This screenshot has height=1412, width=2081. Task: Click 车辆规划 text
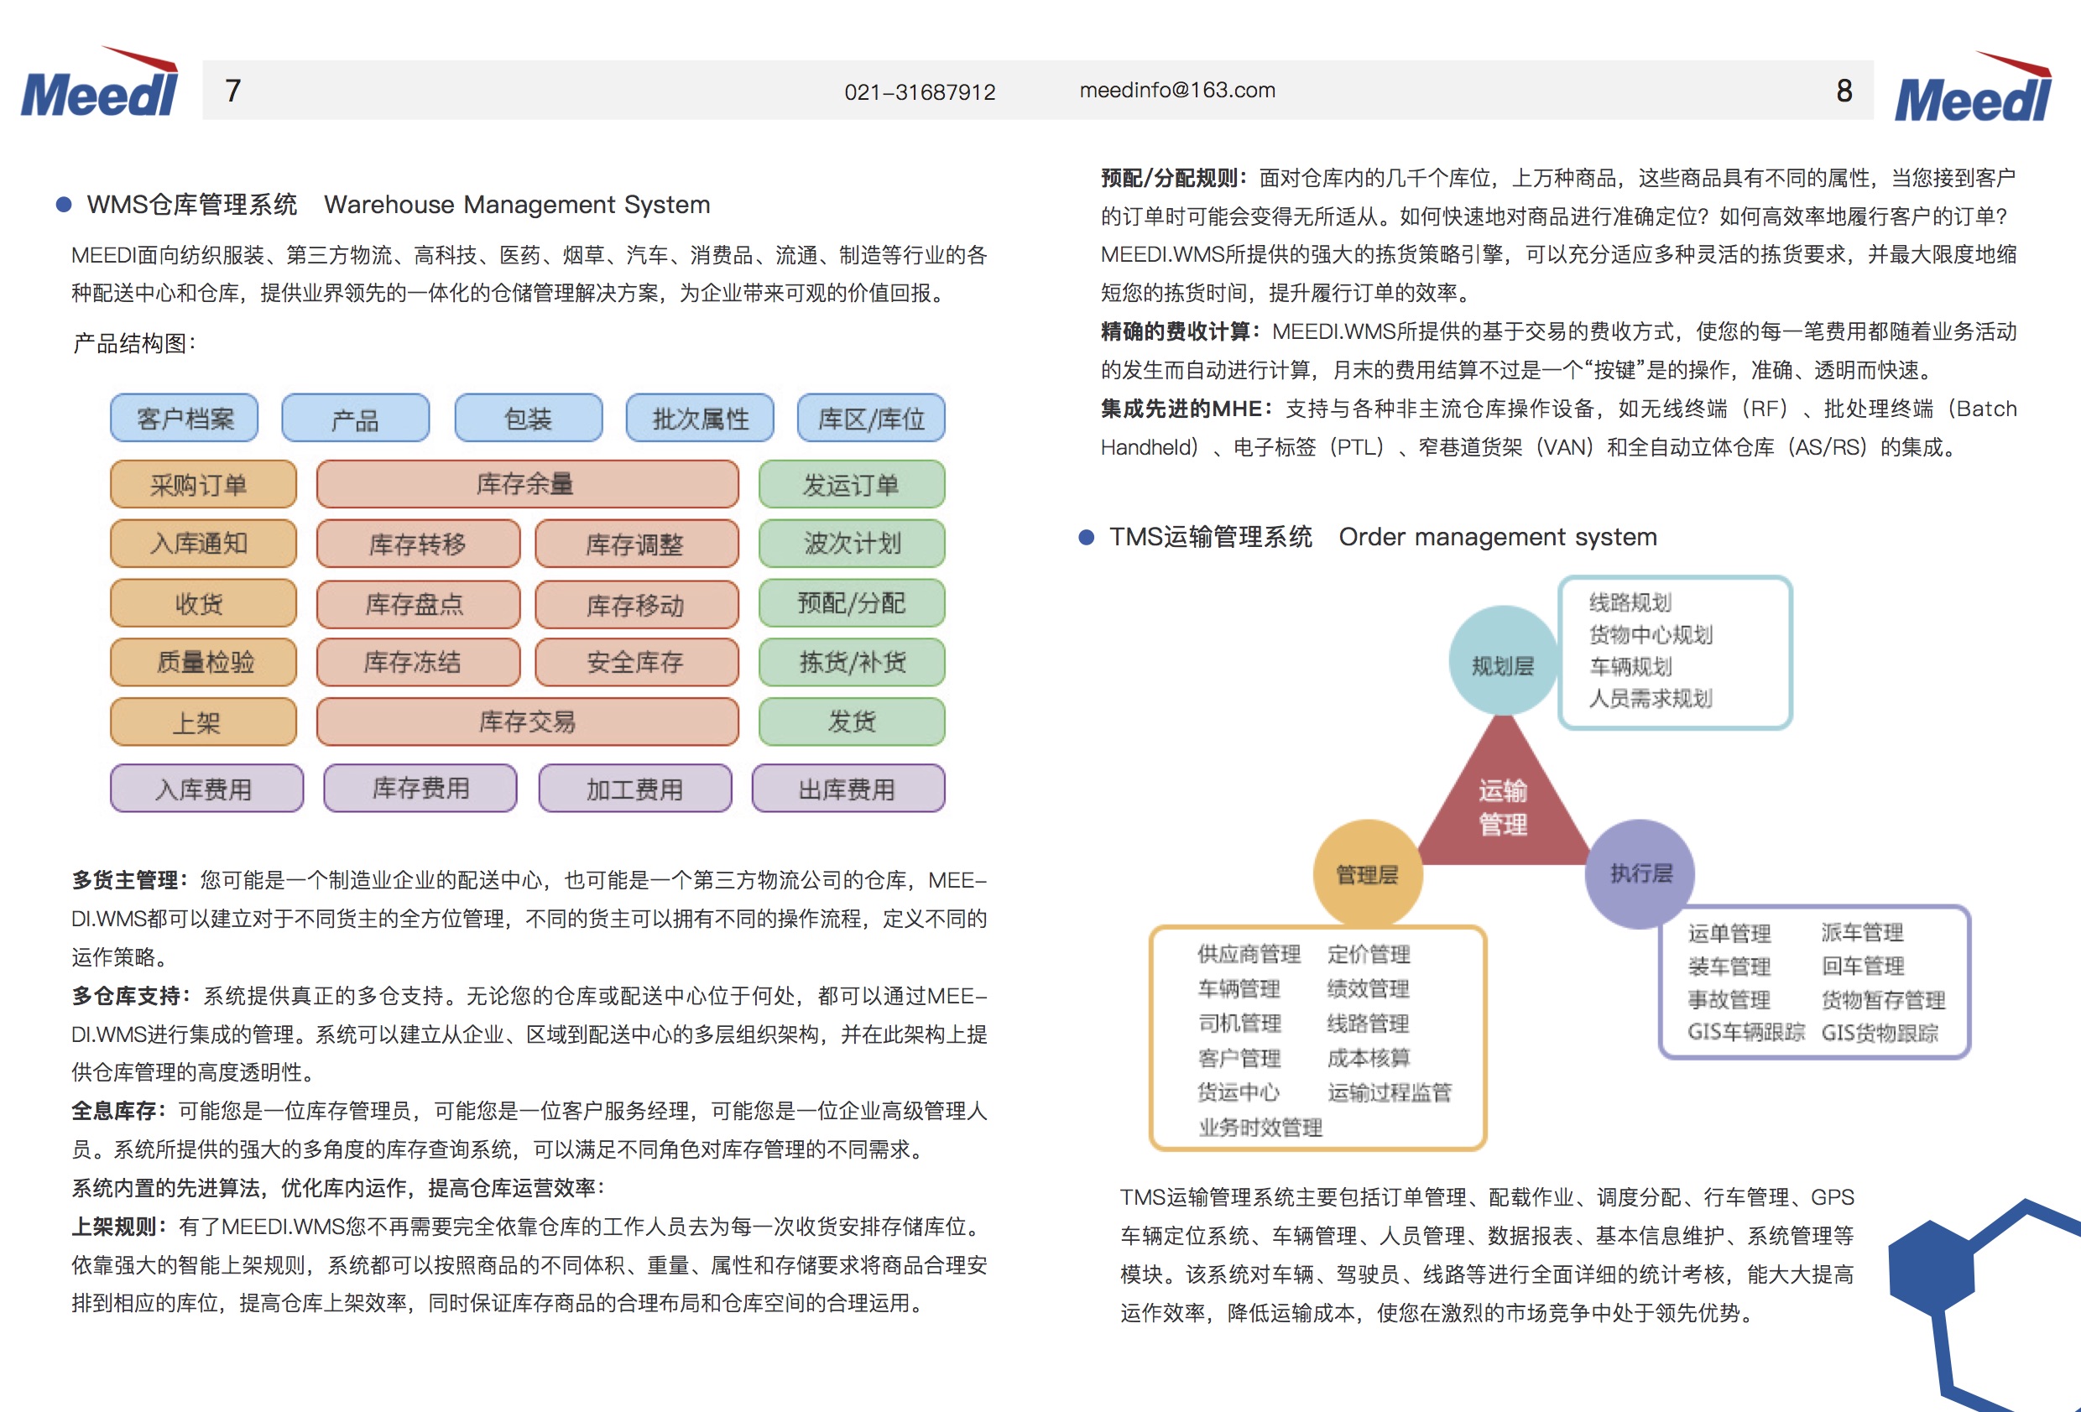click(x=1630, y=666)
